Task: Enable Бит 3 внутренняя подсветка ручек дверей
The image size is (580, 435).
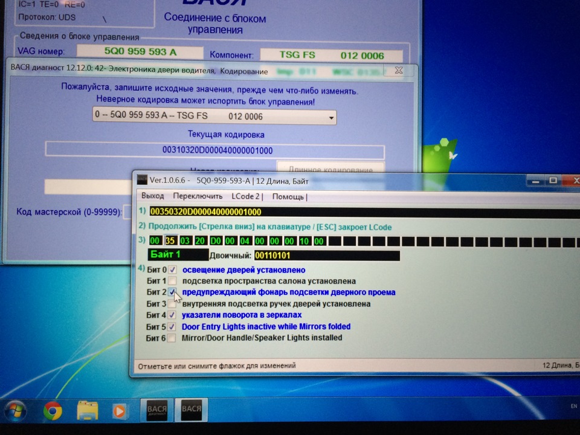Action: point(172,304)
